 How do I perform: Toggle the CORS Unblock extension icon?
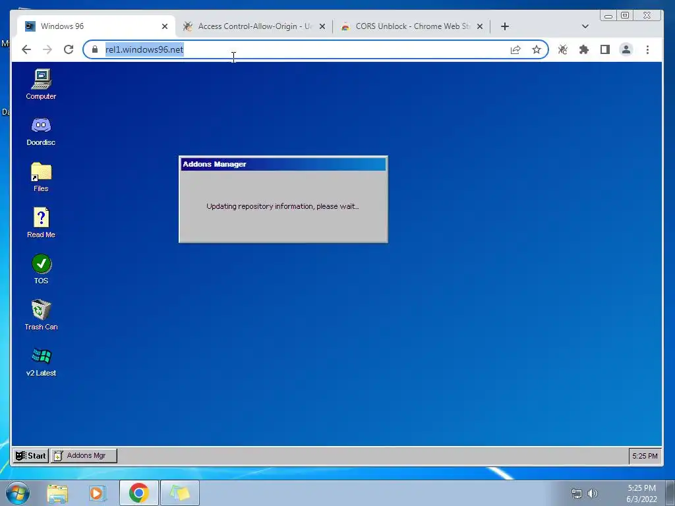[563, 49]
